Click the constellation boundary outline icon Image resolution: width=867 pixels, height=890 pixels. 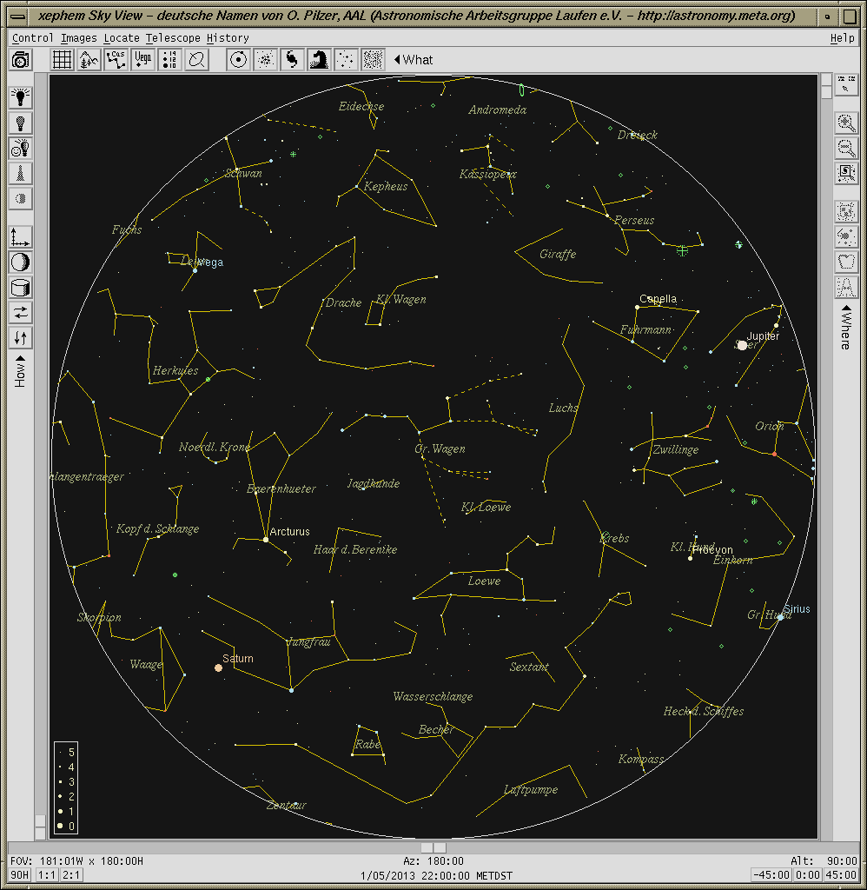click(846, 262)
